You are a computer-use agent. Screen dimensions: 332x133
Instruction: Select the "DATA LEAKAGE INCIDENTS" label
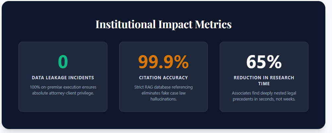pos(63,78)
